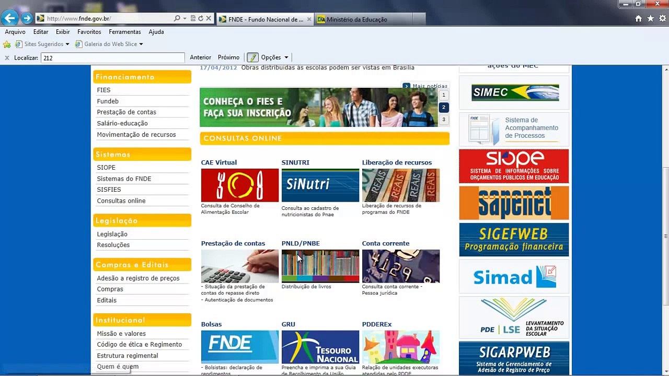The width and height of the screenshot is (669, 376).
Task: Click the new tab button beside Ministério tab
Action: pos(419,19)
